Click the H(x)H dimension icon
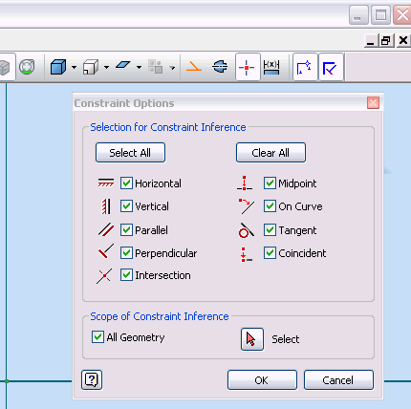This screenshot has width=411, height=409. tap(271, 67)
